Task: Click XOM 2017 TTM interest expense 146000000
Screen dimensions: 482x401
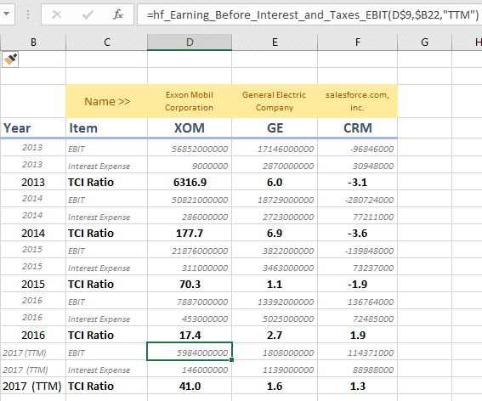Action: [x=190, y=370]
